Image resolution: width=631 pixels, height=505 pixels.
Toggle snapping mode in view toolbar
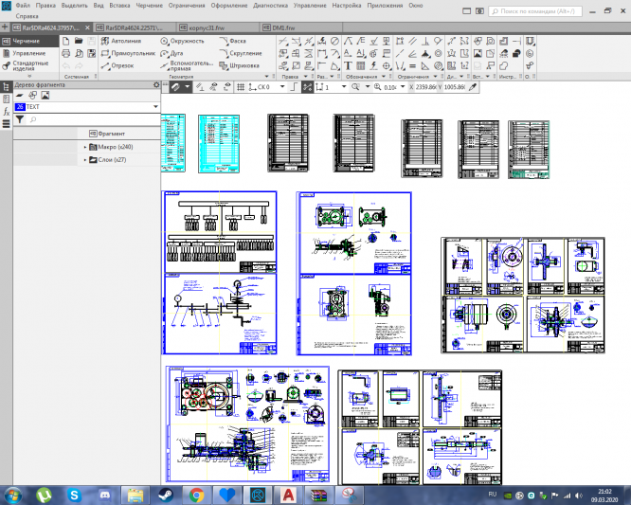[308, 86]
